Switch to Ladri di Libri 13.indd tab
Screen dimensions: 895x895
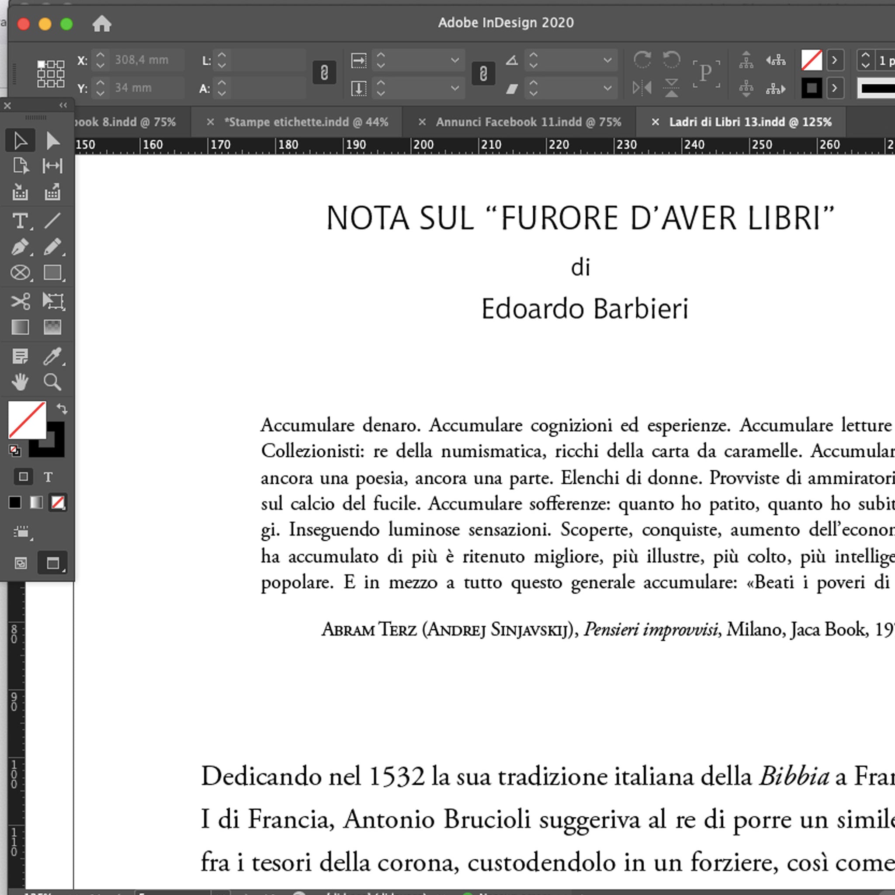point(750,122)
